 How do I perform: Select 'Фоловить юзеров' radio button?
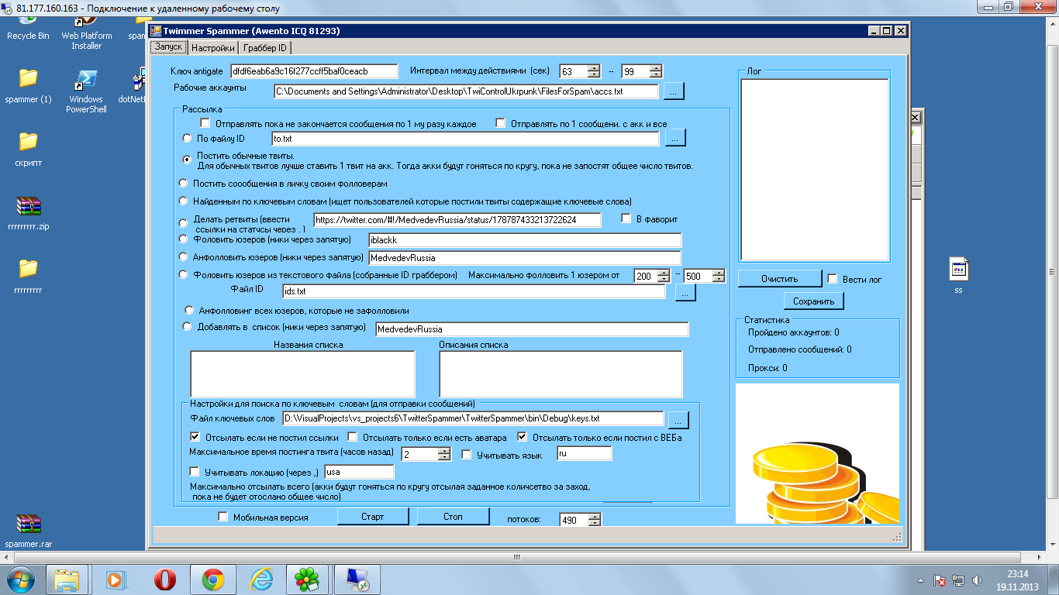click(184, 239)
